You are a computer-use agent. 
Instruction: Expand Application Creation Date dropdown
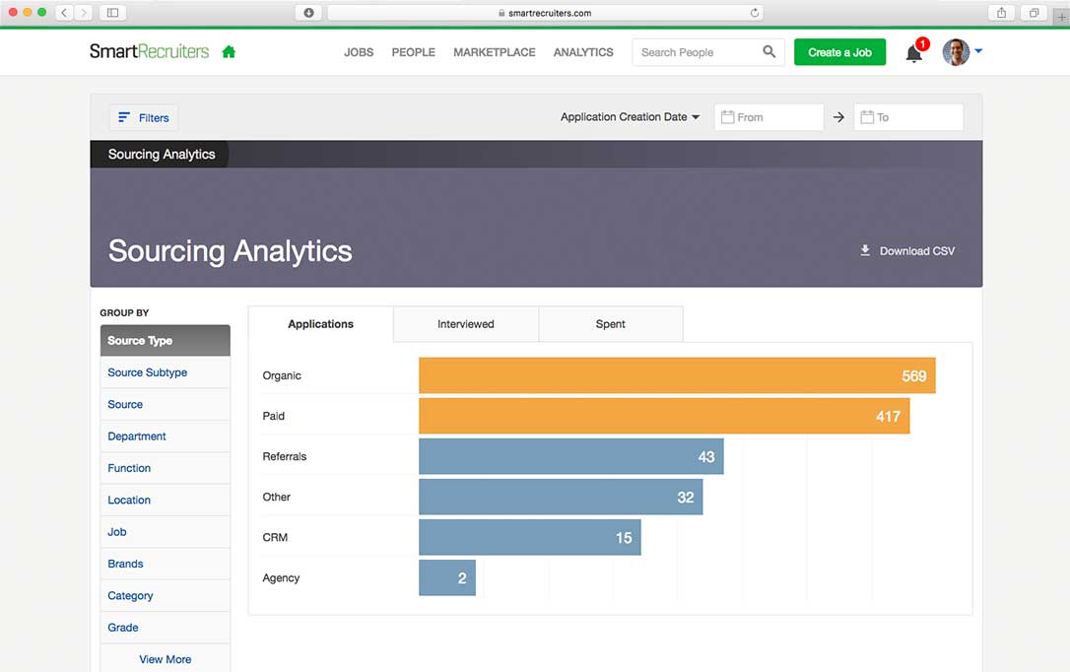tap(630, 116)
